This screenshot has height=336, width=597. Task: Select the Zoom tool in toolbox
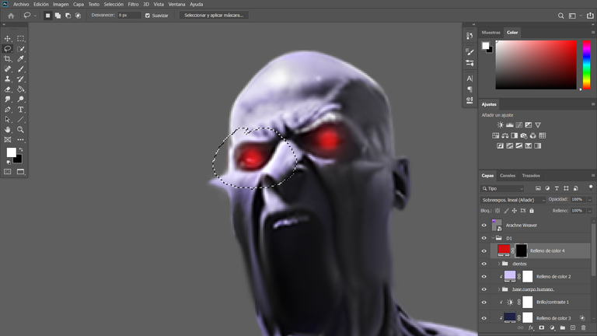[20, 130]
